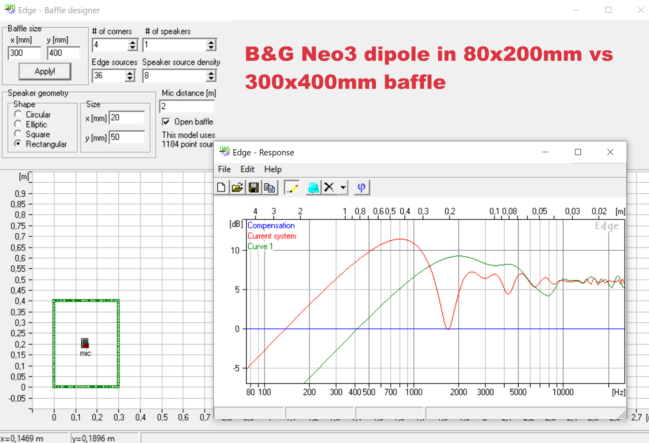The width and height of the screenshot is (649, 443).
Task: Decrease the Edge sources value
Action: [130, 79]
